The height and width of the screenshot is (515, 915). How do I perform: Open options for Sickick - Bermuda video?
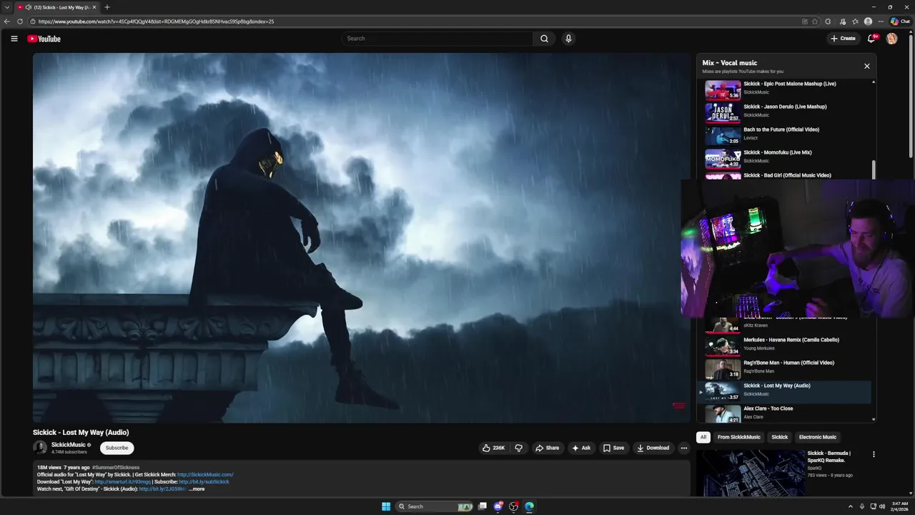click(874, 454)
